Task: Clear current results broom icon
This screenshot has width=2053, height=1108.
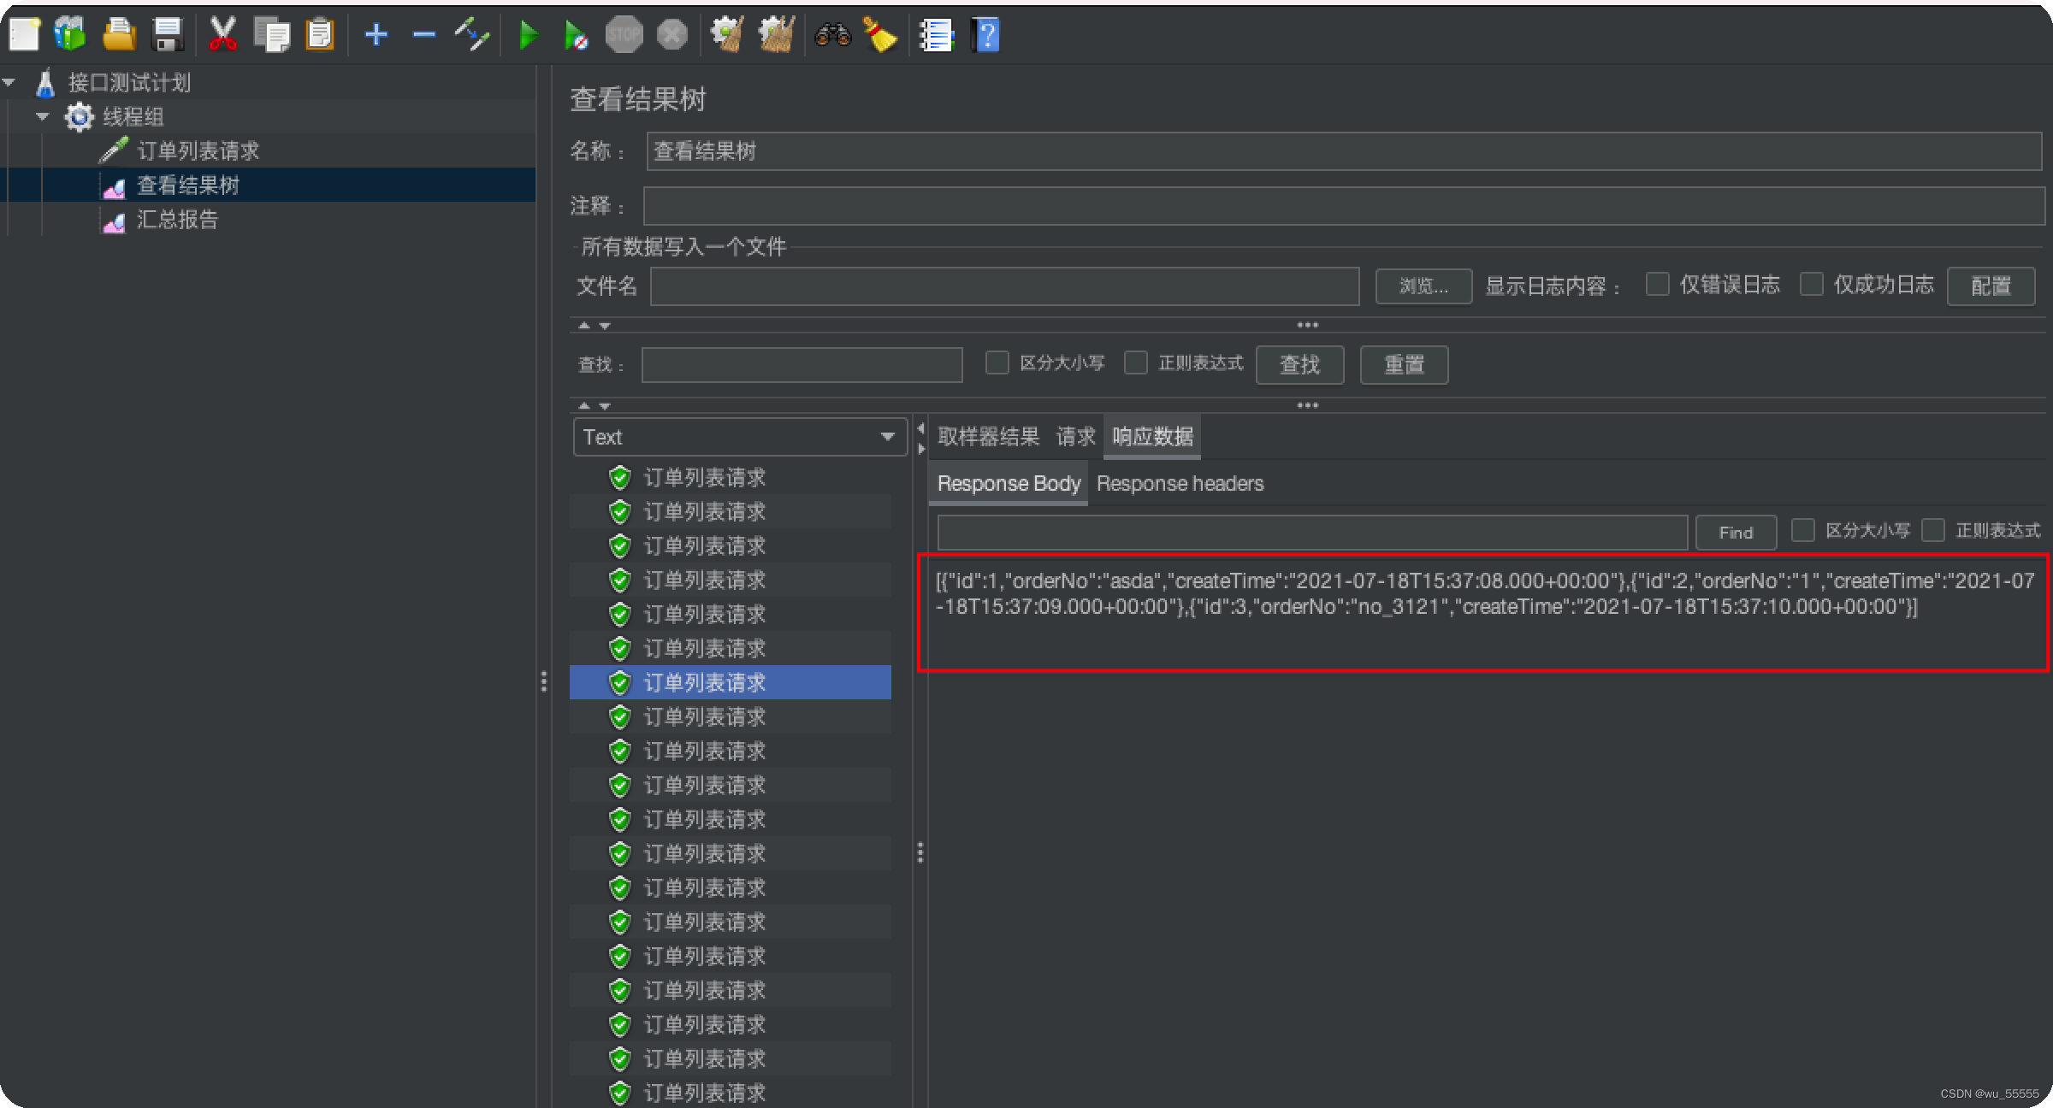Action: 727,35
